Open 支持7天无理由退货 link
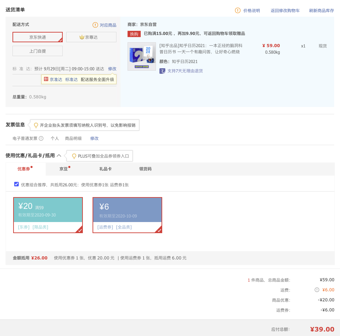The image size is (340, 336). click(x=185, y=71)
